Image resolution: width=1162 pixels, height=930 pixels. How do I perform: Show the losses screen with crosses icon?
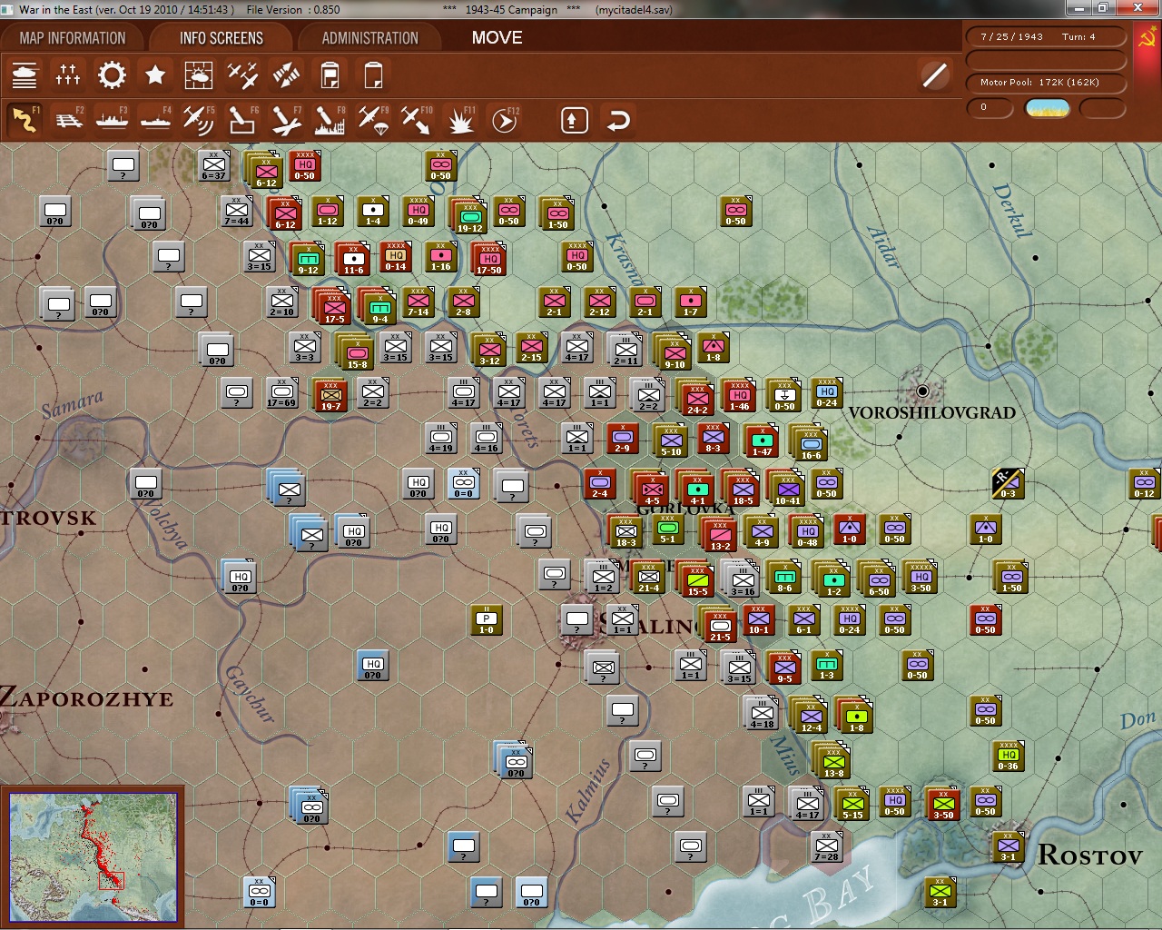[68, 75]
